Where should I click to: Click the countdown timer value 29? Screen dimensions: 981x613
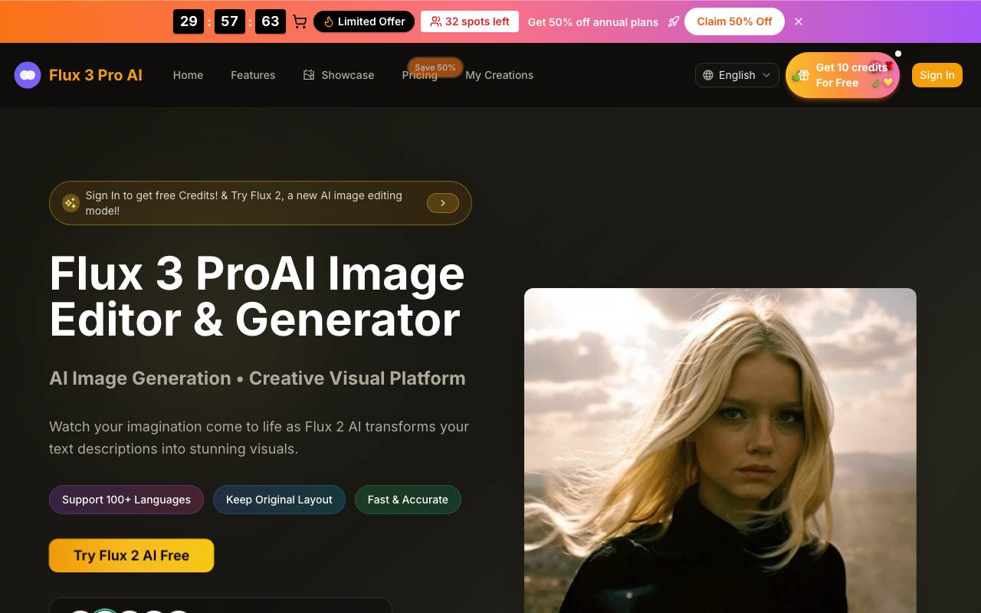[x=189, y=21]
